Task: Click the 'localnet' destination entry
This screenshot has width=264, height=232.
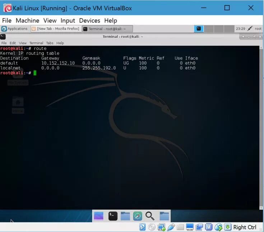Action: point(10,68)
